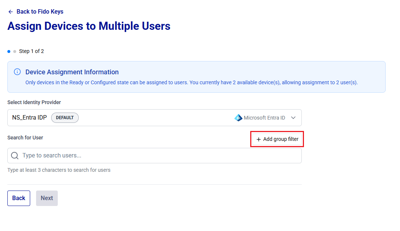400x231 pixels.
Task: Click the Microsoft Entra ID logo icon
Action: (238, 118)
